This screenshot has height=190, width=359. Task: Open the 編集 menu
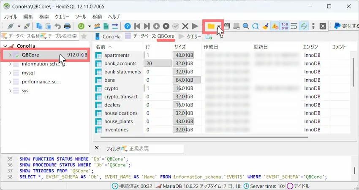point(28,17)
